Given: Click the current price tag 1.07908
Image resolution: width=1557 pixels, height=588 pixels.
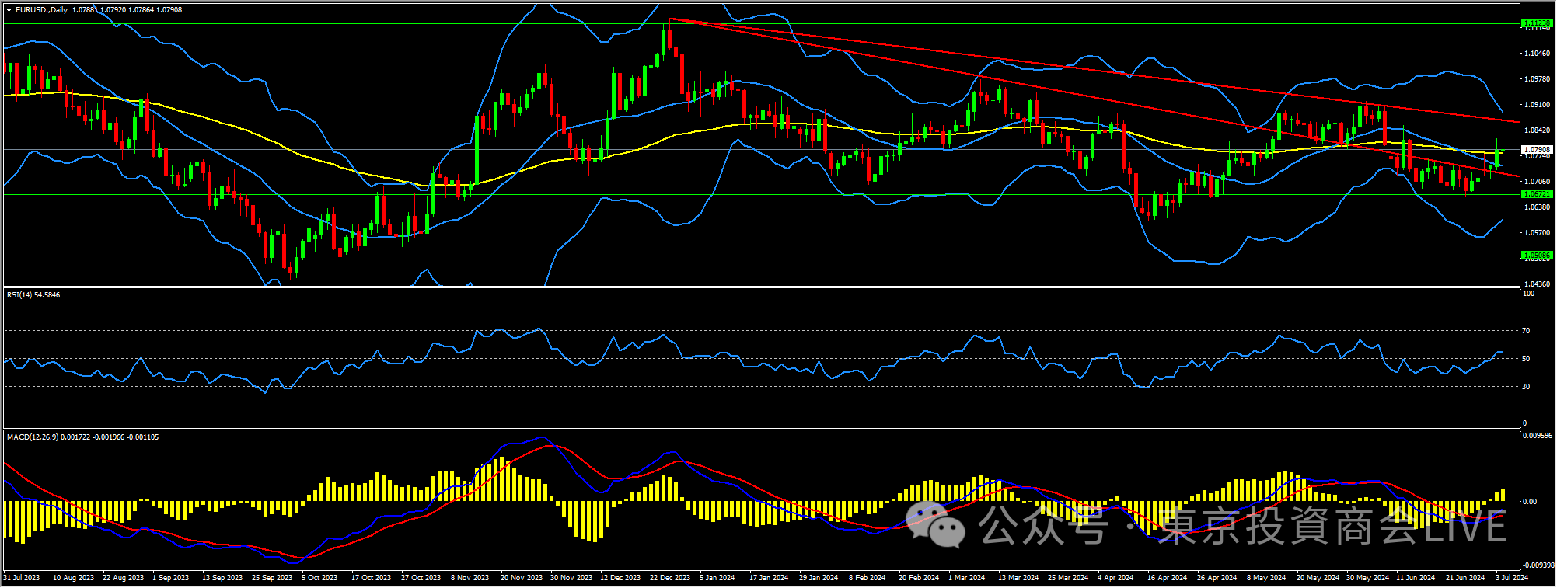Looking at the screenshot, I should [x=1537, y=149].
